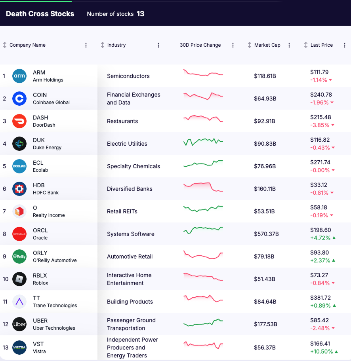Open the Industry column options menu
The width and height of the screenshot is (351, 361).
[158, 45]
